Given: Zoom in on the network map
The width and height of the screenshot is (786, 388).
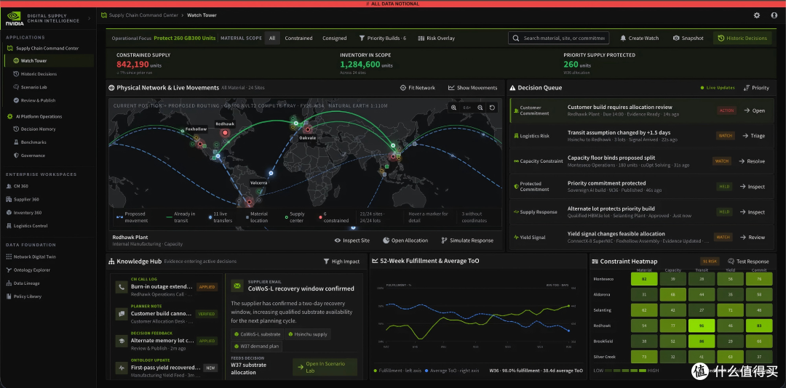Looking at the screenshot, I should pos(453,108).
